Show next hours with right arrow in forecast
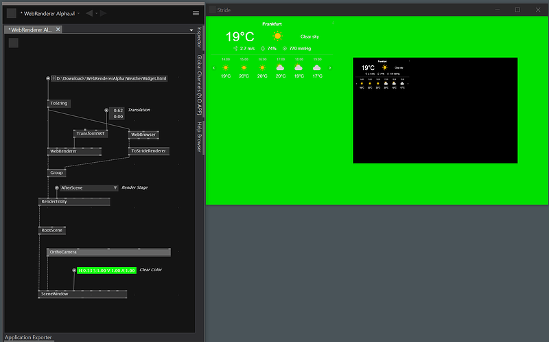The width and height of the screenshot is (549, 342). pos(330,68)
